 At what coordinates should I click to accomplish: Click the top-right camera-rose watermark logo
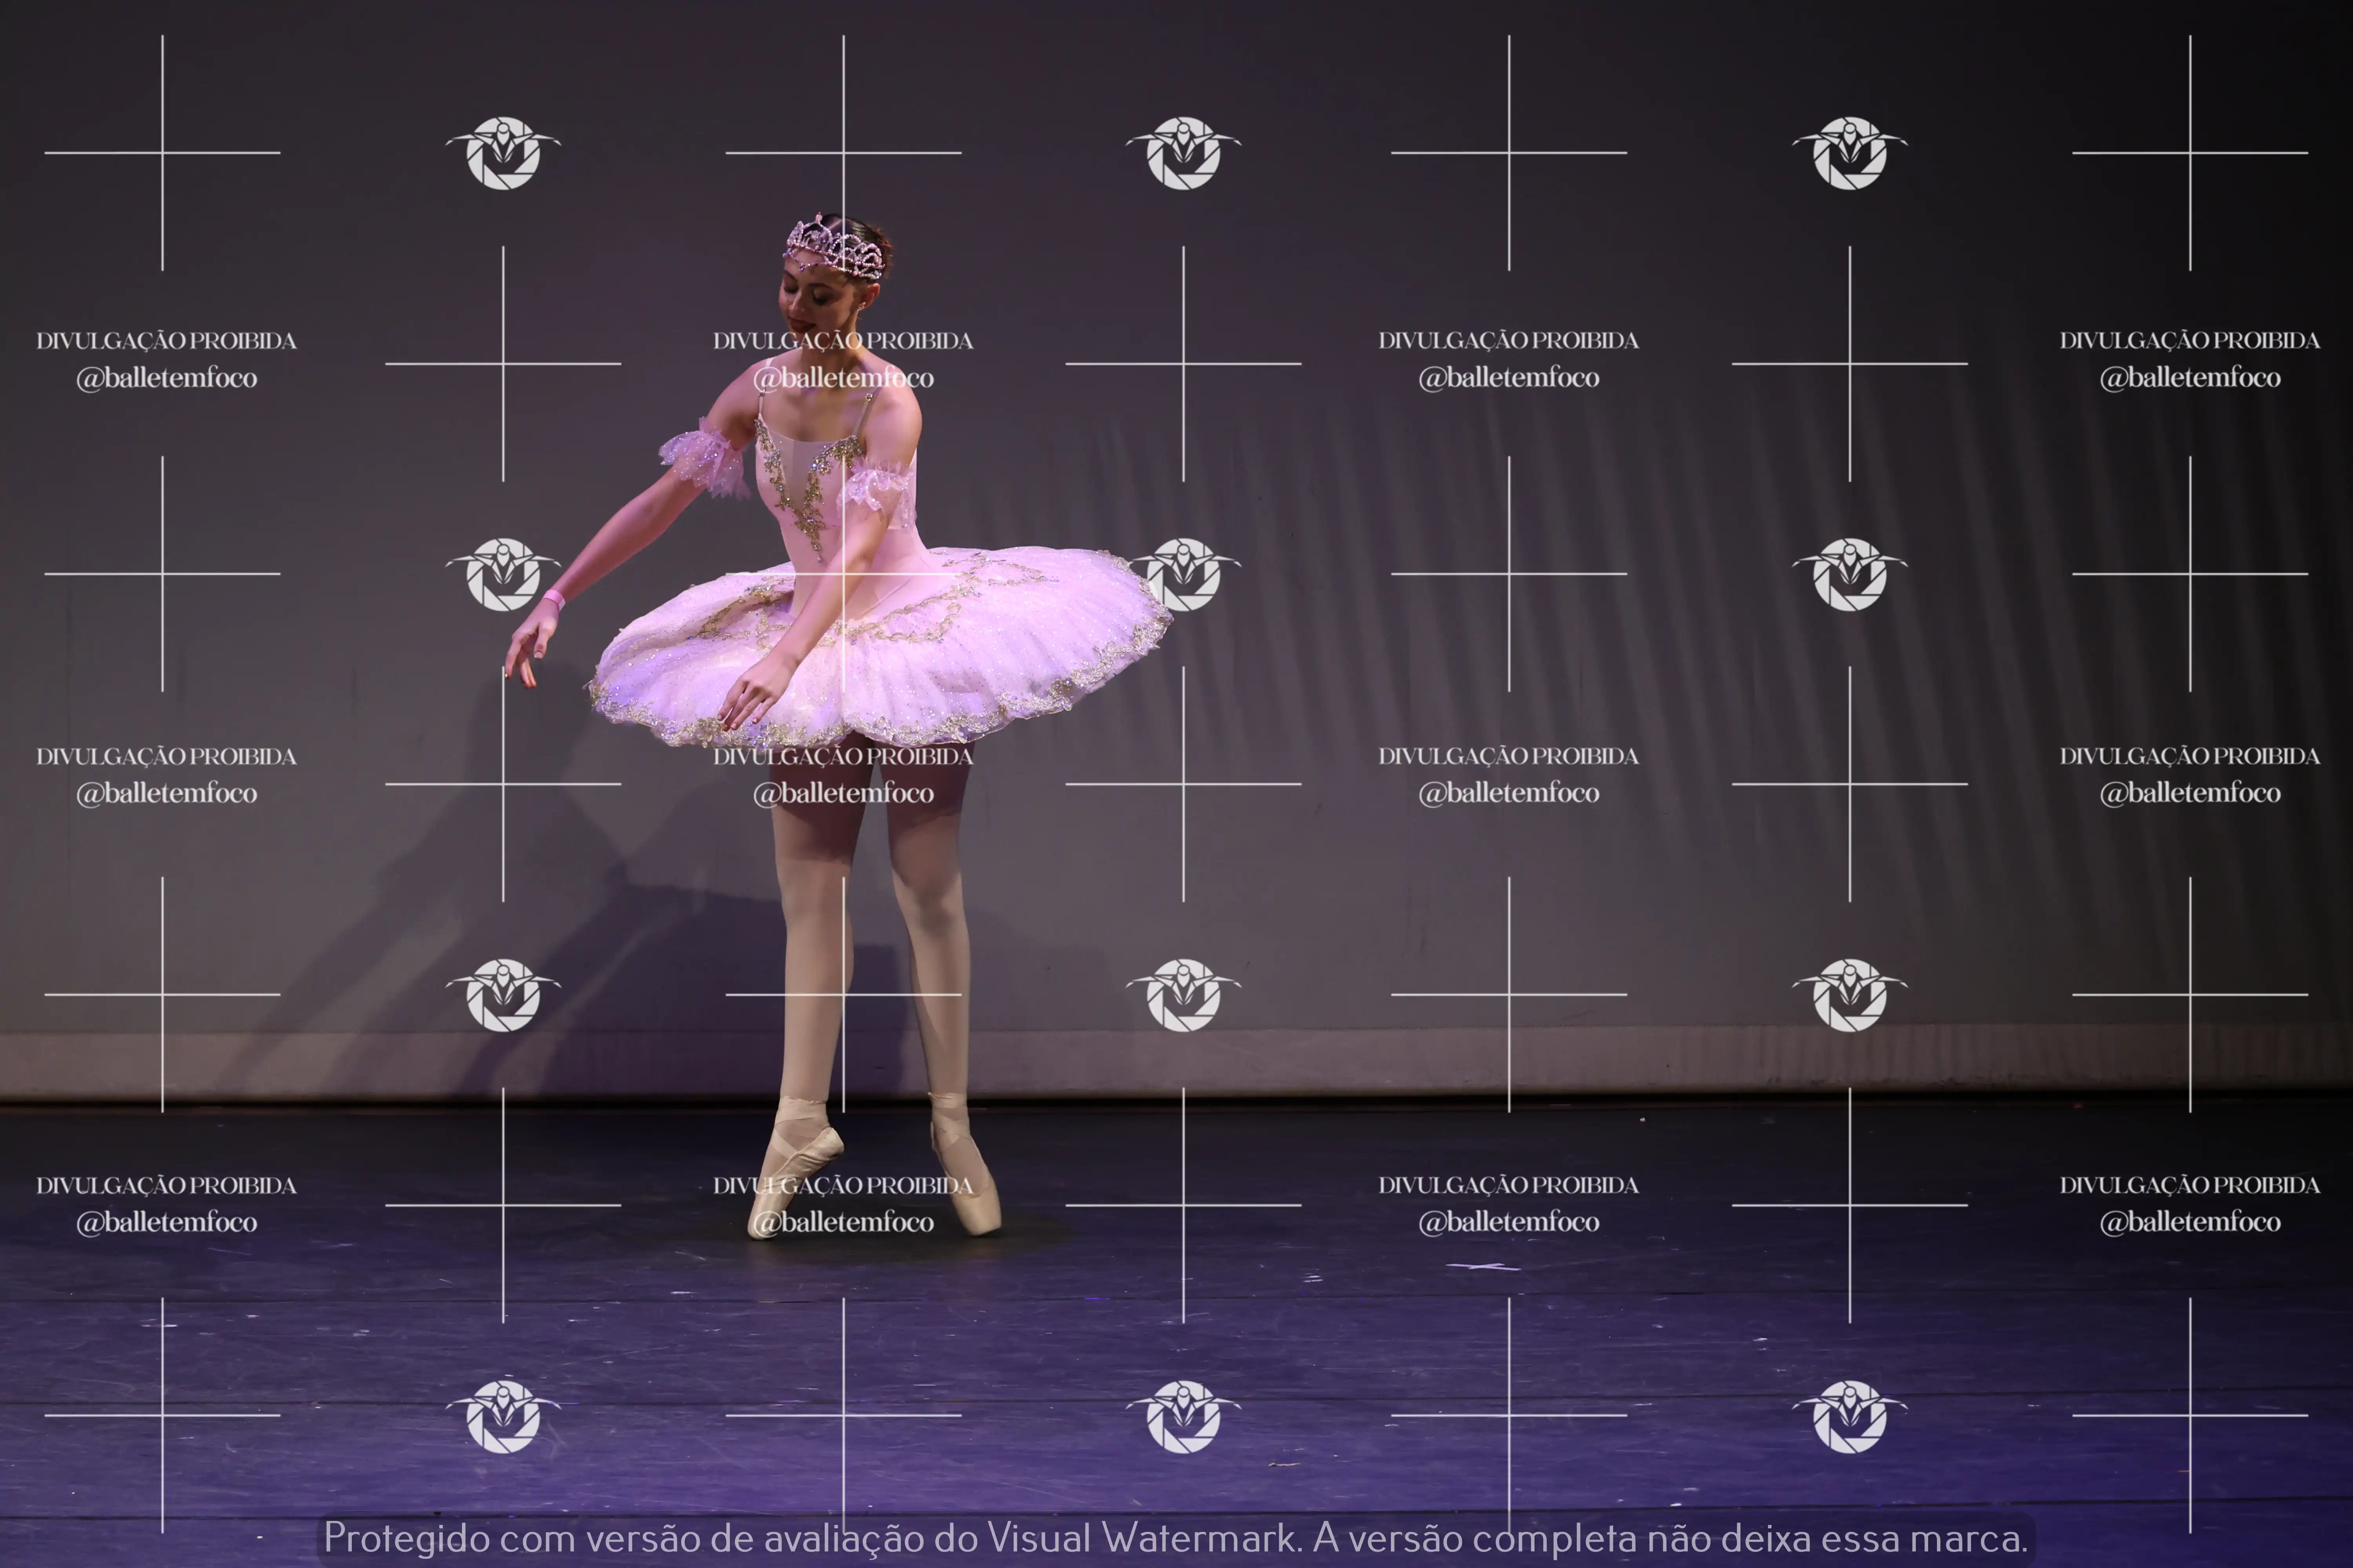[x=1850, y=153]
